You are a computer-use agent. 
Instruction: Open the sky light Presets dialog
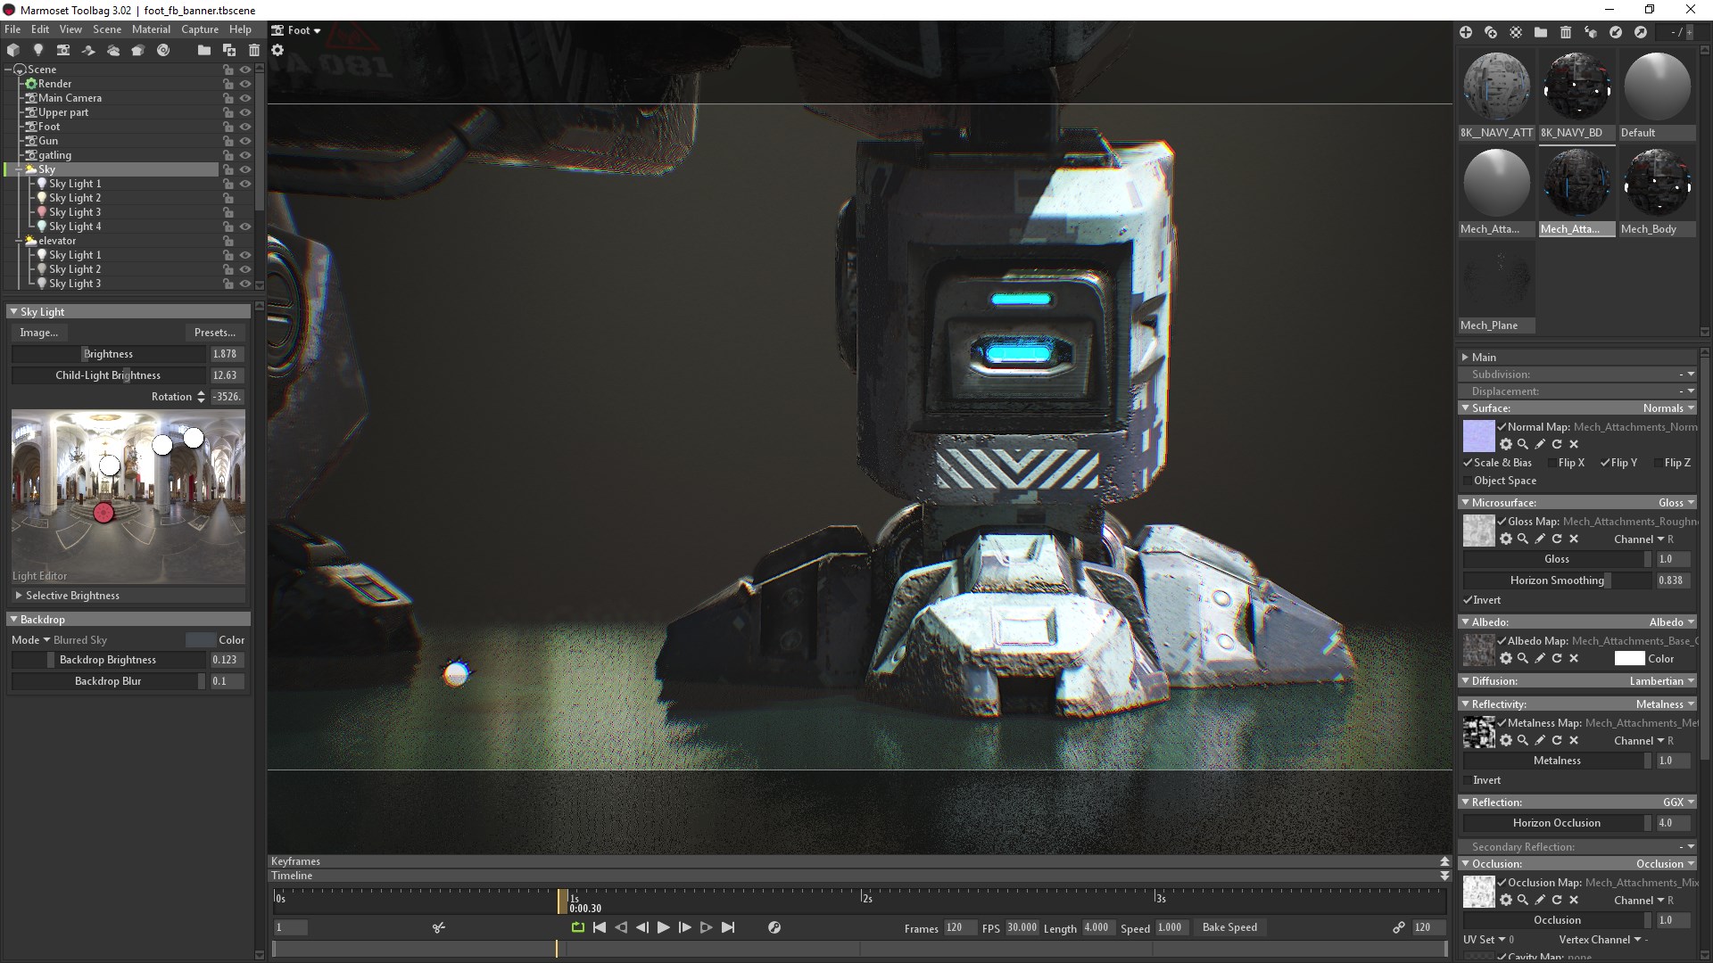click(214, 332)
